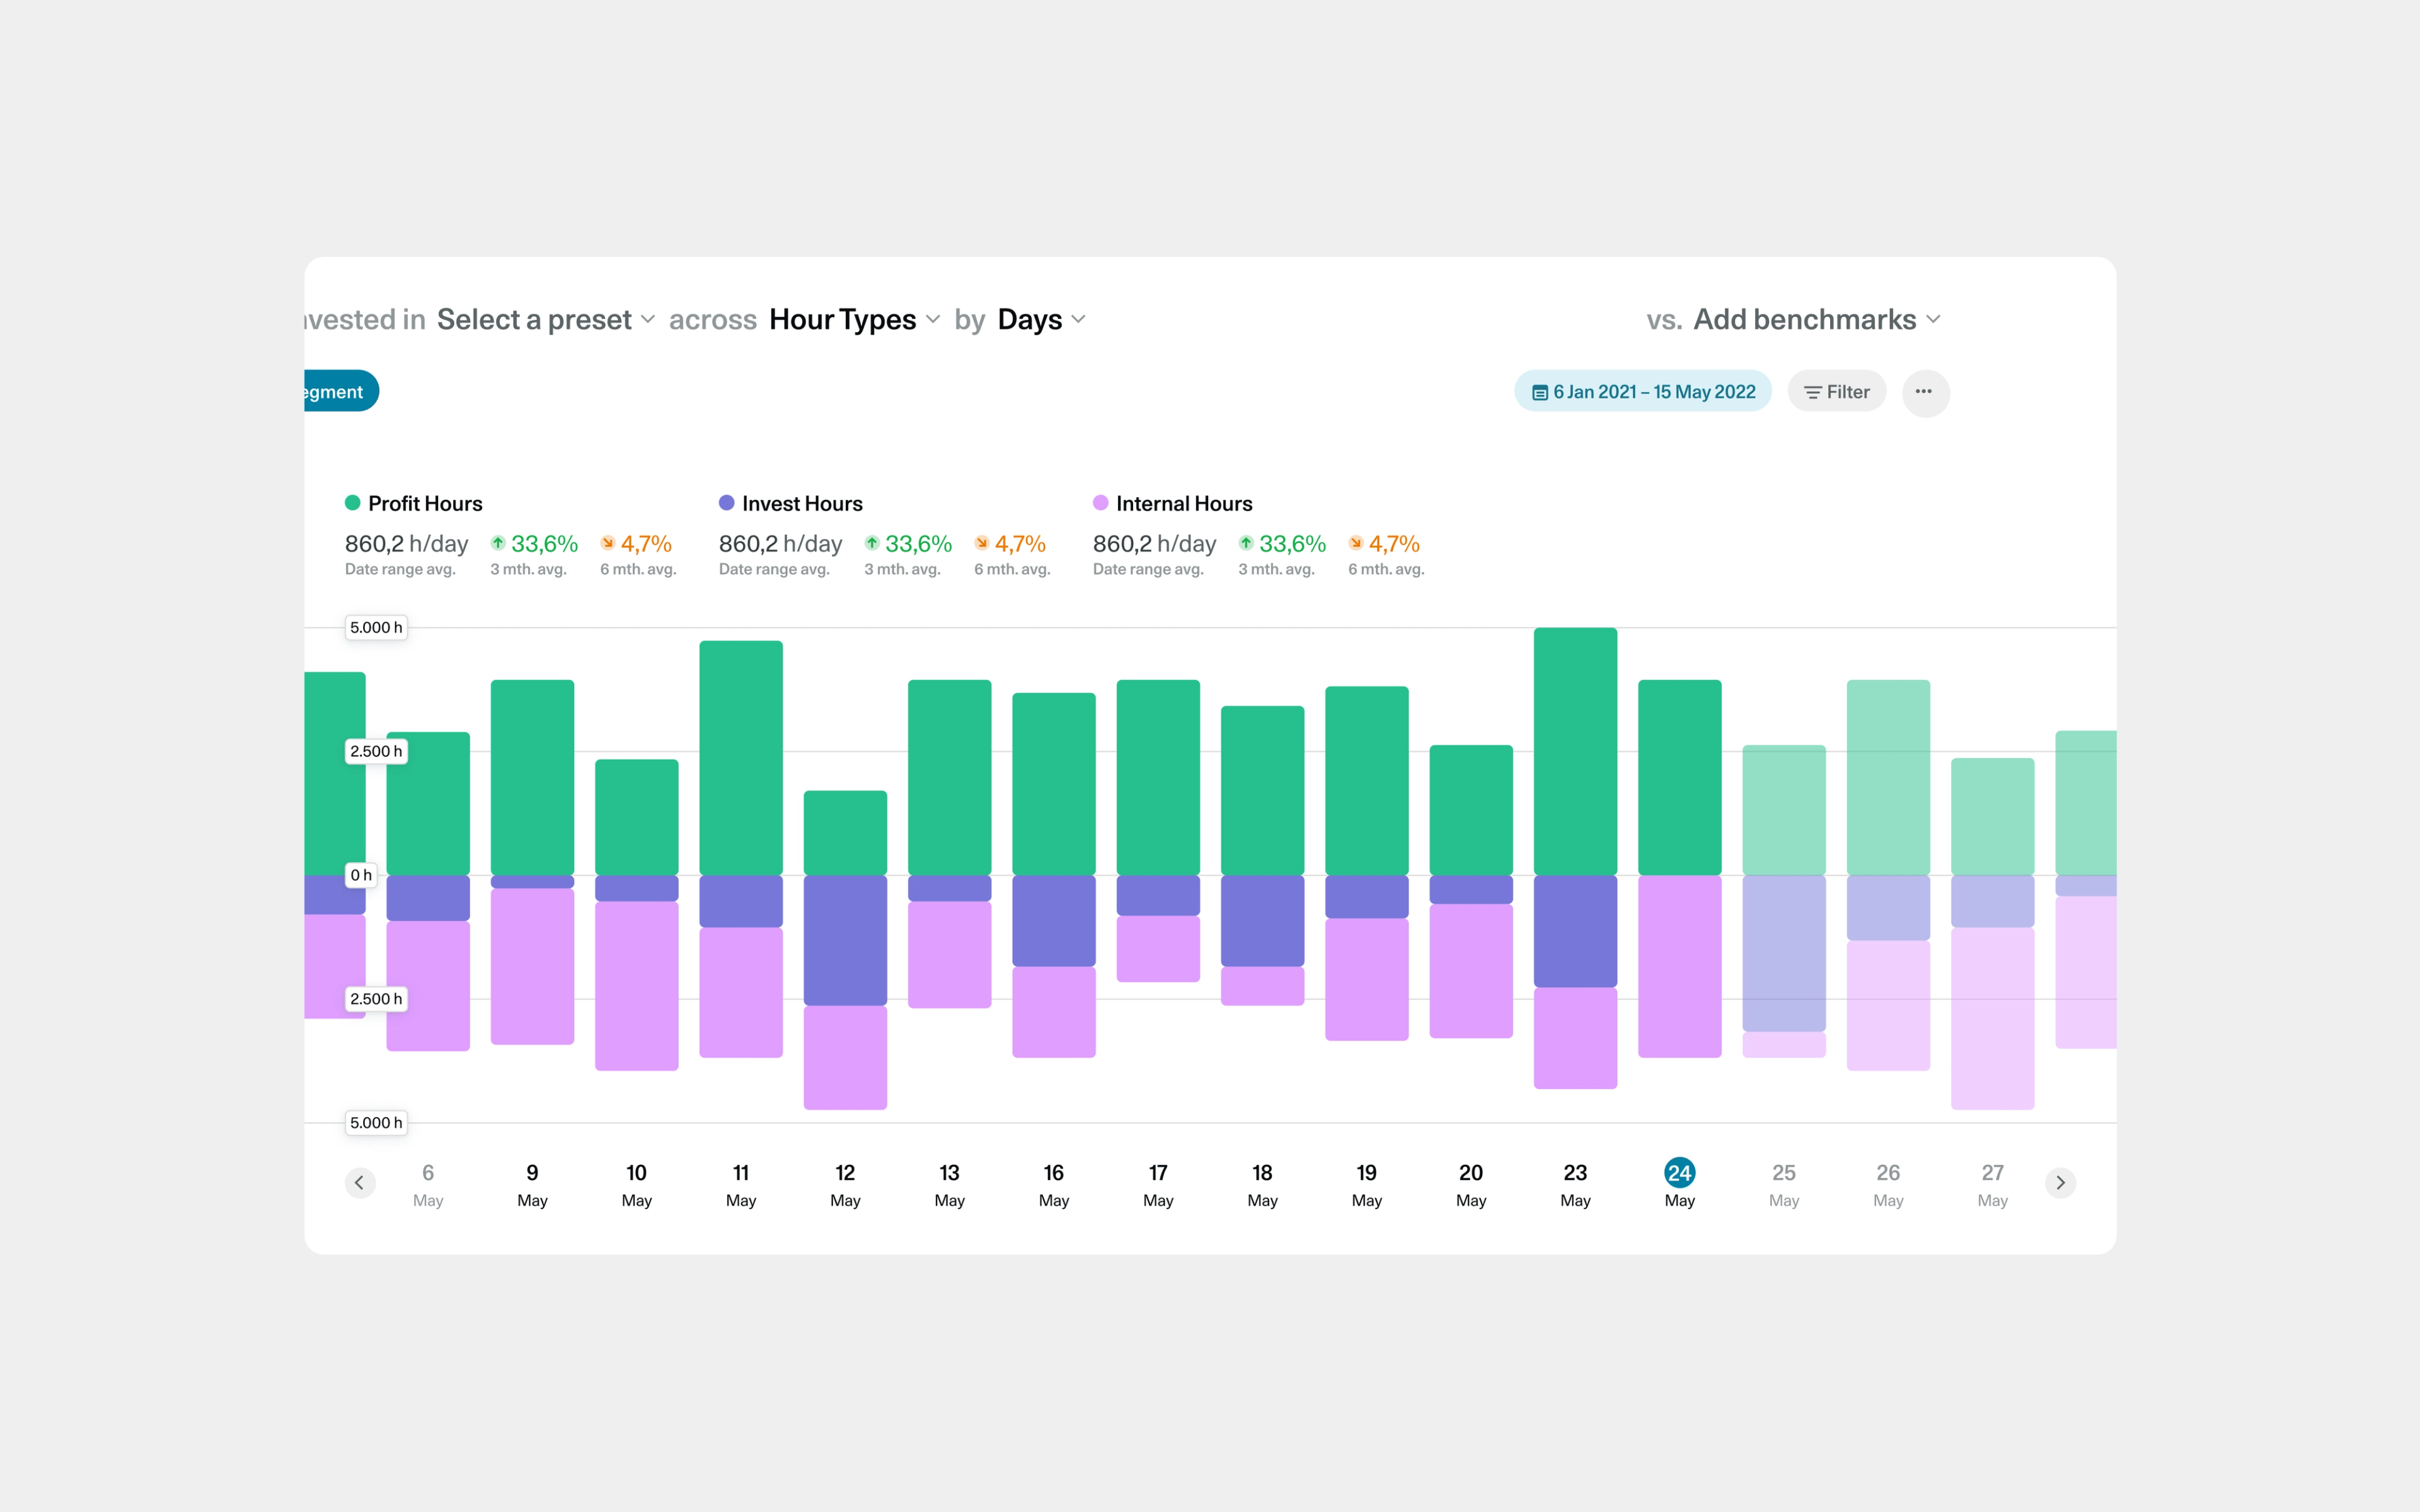Select 18 May on the date axis
2420x1512 pixels.
pyautogui.click(x=1263, y=1185)
